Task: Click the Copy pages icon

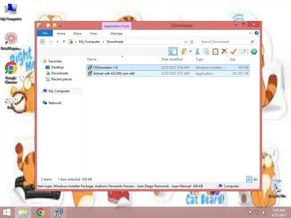Action: tap(206, 51)
